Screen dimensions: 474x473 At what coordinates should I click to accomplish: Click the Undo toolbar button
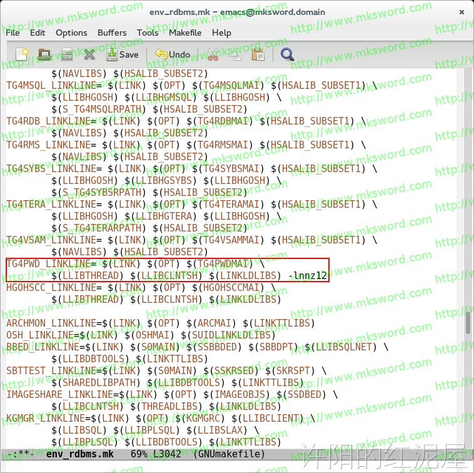tap(173, 54)
